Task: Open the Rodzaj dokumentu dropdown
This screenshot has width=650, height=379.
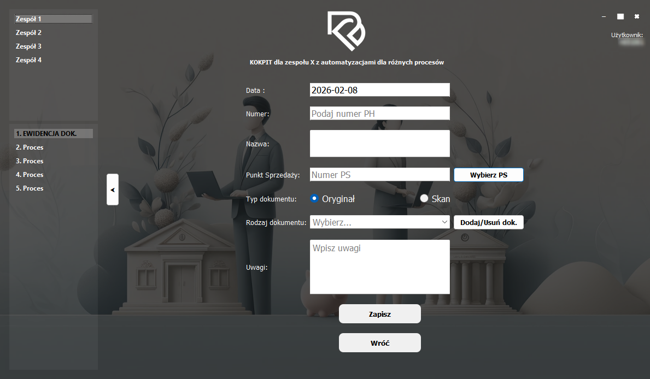Action: tap(380, 222)
